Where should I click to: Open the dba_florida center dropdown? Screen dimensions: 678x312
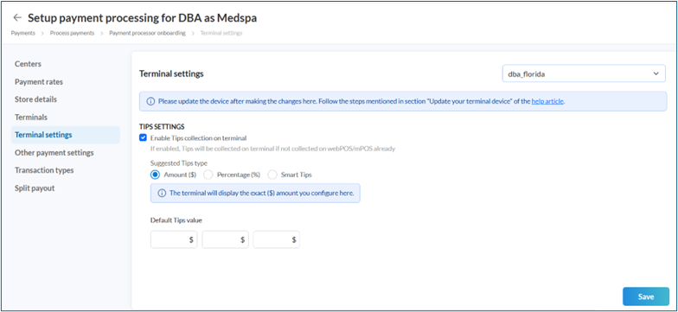click(583, 74)
